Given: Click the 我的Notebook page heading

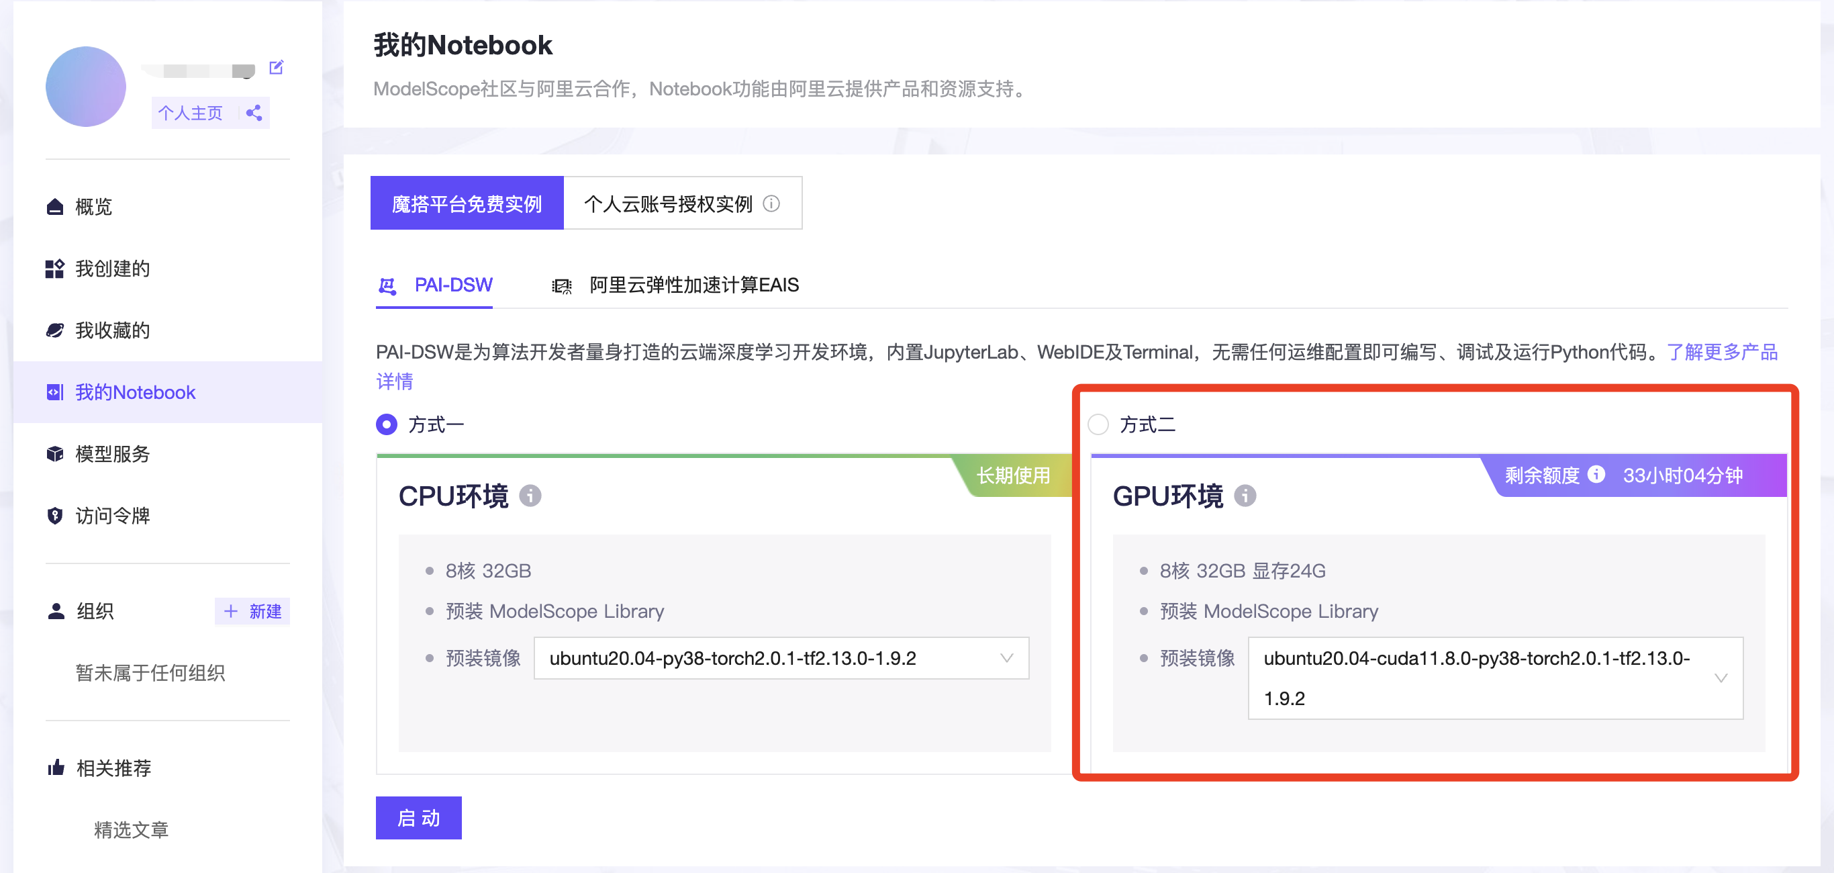Looking at the screenshot, I should coord(463,45).
